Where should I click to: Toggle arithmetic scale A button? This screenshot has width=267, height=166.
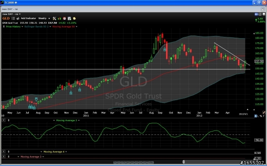tap(256, 116)
